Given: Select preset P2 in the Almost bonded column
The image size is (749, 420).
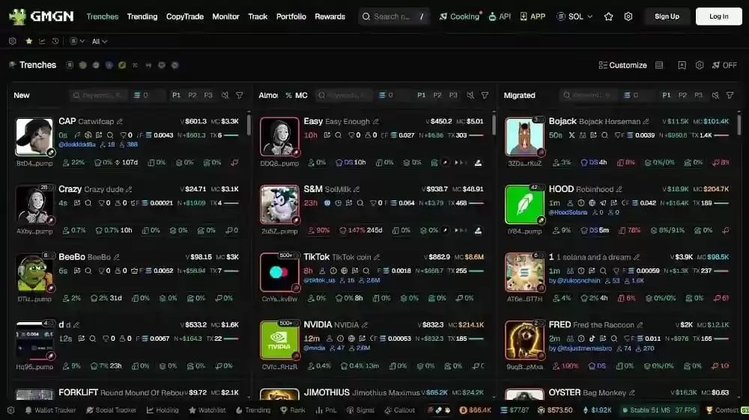Looking at the screenshot, I should click(x=437, y=95).
